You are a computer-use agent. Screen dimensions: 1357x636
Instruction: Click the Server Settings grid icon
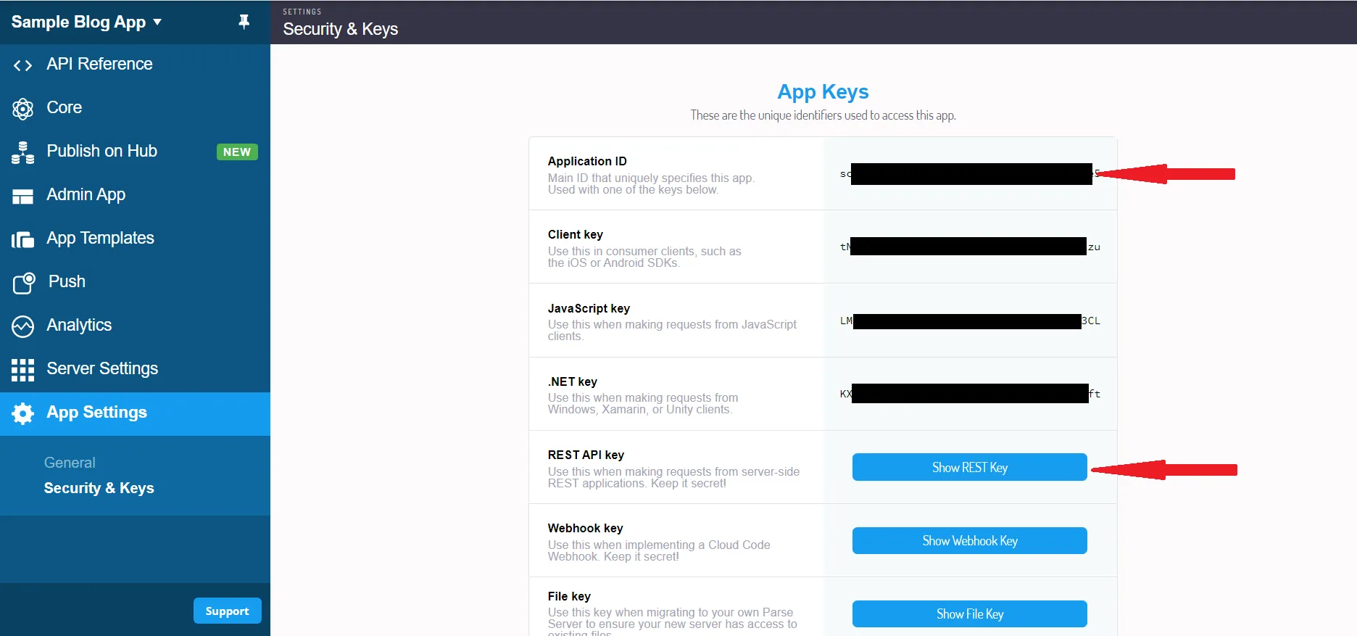click(x=22, y=370)
